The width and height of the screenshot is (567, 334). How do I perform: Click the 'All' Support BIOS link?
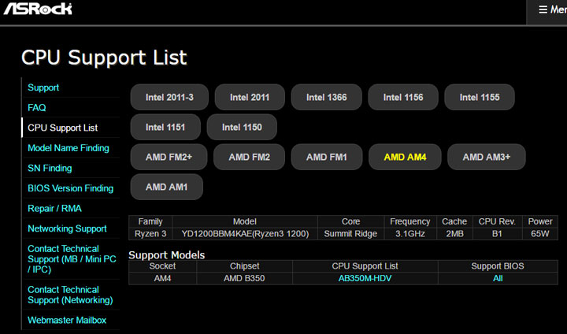point(497,278)
